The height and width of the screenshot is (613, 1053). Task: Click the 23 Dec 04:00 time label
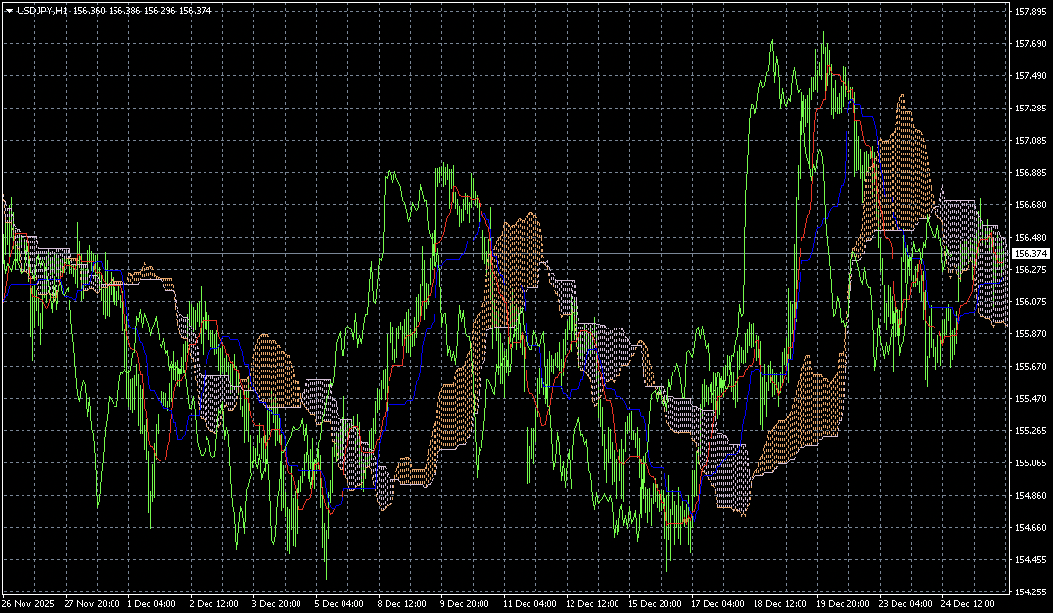tap(905, 604)
